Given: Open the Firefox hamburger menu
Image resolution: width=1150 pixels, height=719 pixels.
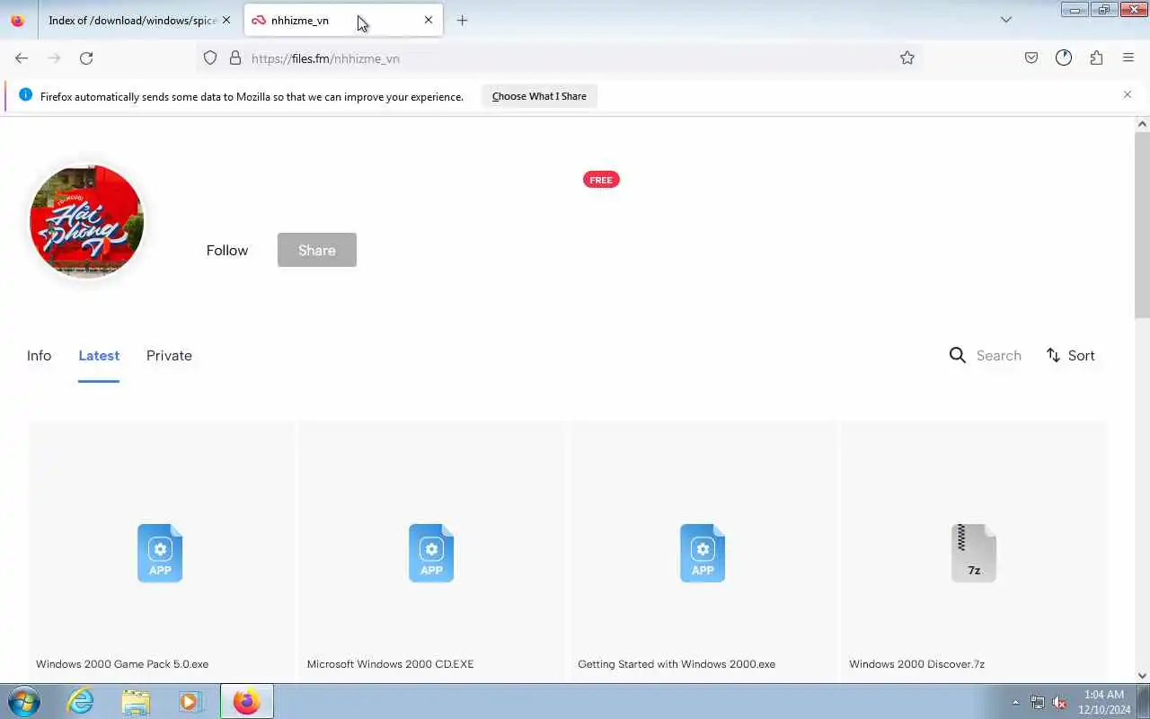Looking at the screenshot, I should click(1128, 58).
